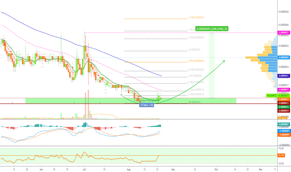Screen dimensions: 291x172
Task: Select the Sep label on the time axis
Action: (173, 169)
